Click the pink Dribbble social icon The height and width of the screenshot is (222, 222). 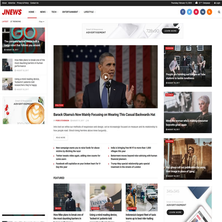click(x=196, y=12)
